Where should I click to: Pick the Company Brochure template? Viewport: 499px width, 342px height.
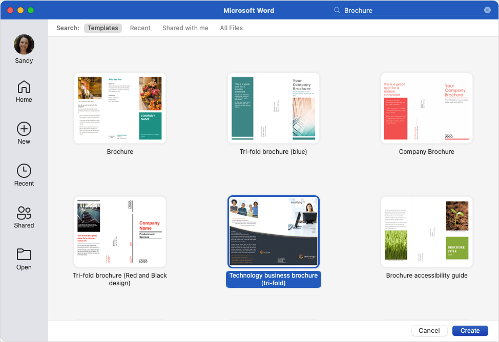pos(426,108)
